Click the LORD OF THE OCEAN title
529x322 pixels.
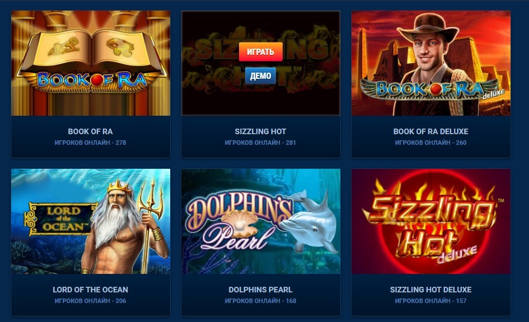[91, 290]
